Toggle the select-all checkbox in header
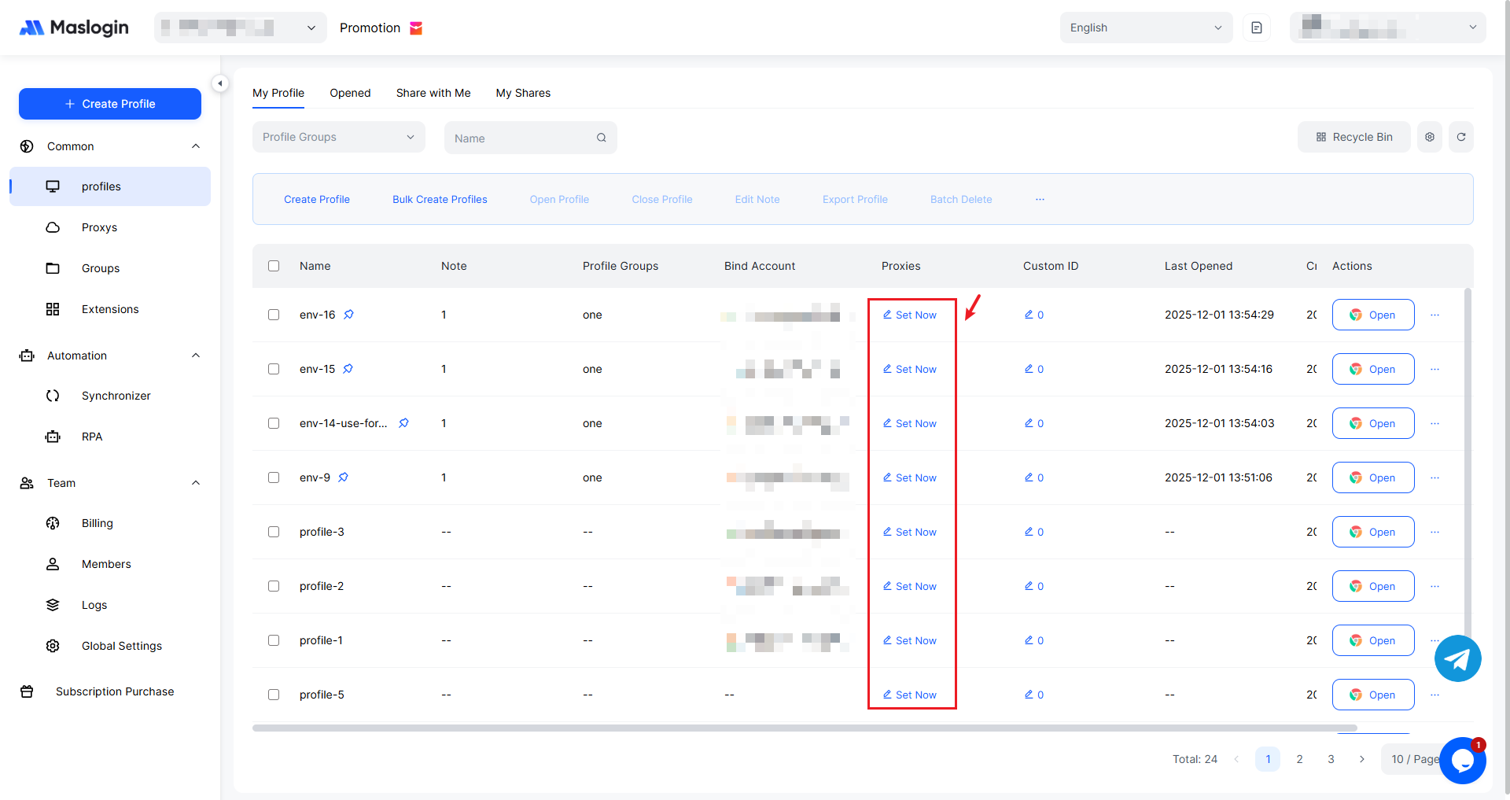This screenshot has width=1510, height=800. coord(274,266)
